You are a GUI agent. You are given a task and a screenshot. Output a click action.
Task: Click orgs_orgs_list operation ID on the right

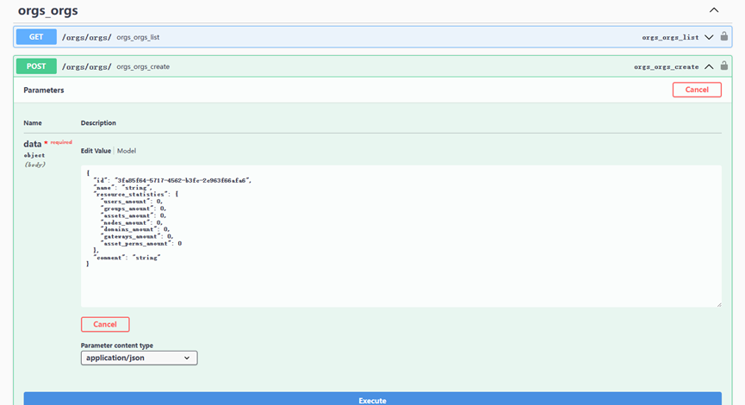pos(671,37)
